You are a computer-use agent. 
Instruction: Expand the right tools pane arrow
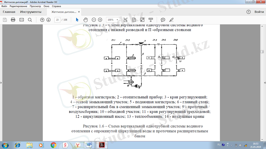pos(264,83)
